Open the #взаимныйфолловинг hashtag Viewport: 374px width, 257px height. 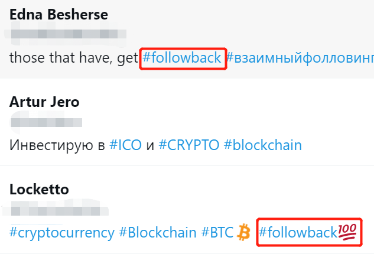[x=300, y=58]
